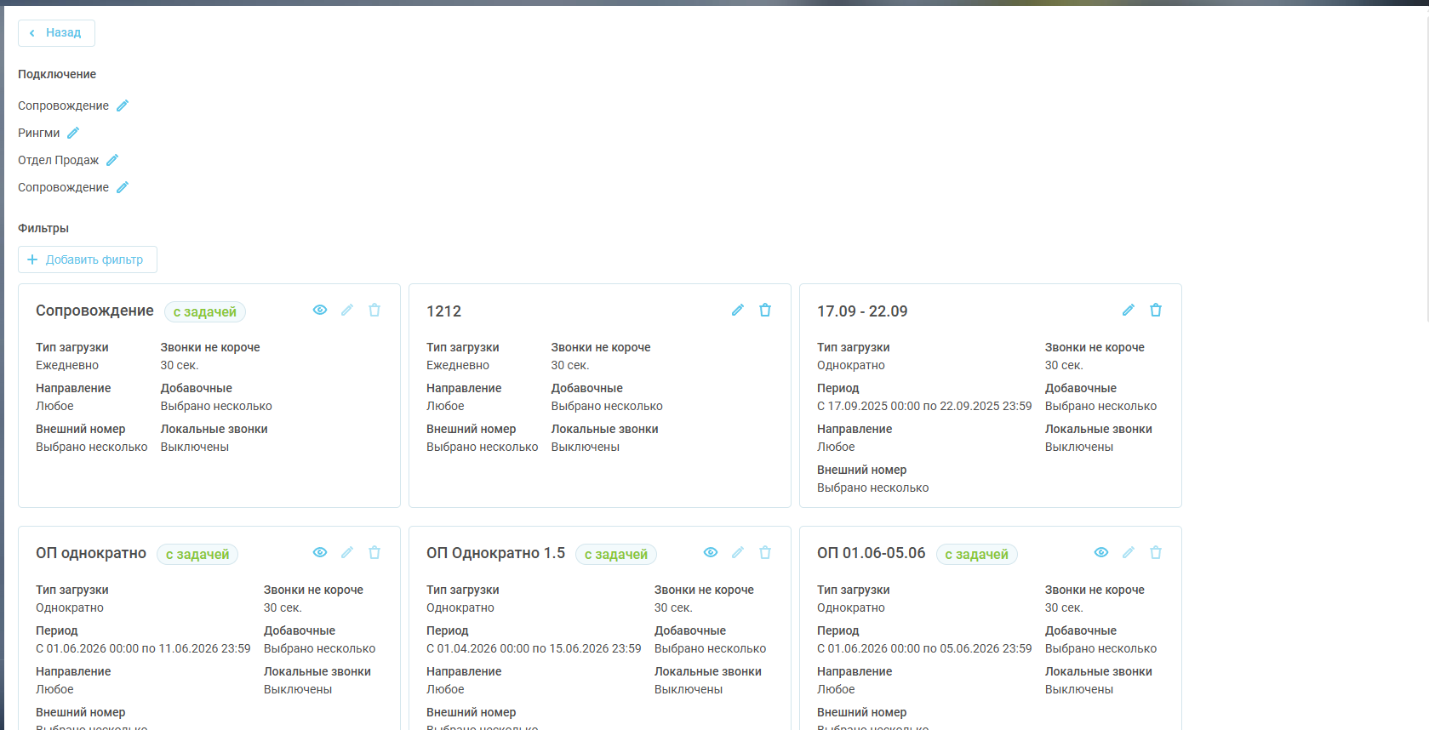1429x730 pixels.
Task: Edit the ОП однократно filter
Action: click(347, 552)
